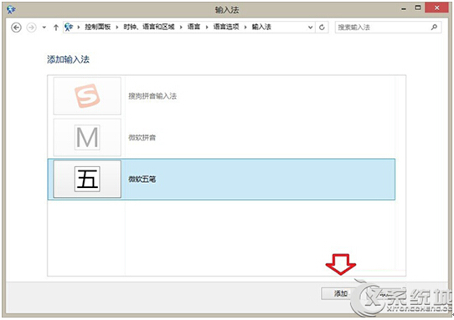Open the 语言 breadcrumb link
Image resolution: width=454 pixels, height=320 pixels.
point(193,27)
